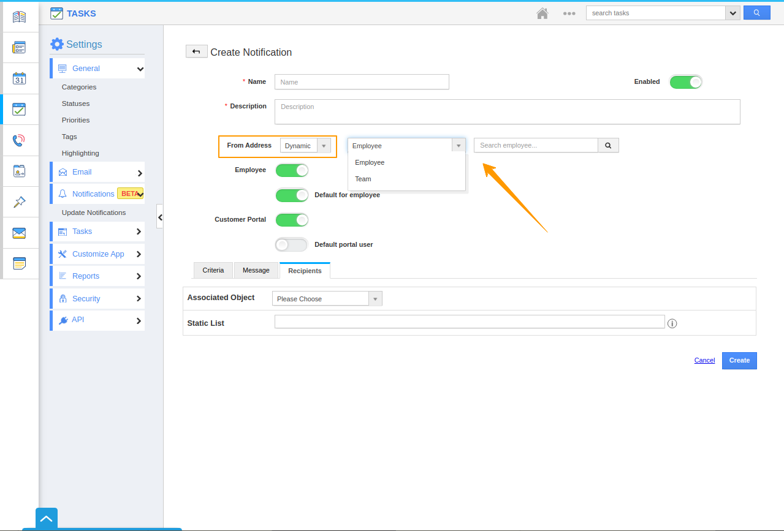Open the From Address Dynamic dropdown
This screenshot has width=784, height=531.
pos(305,146)
